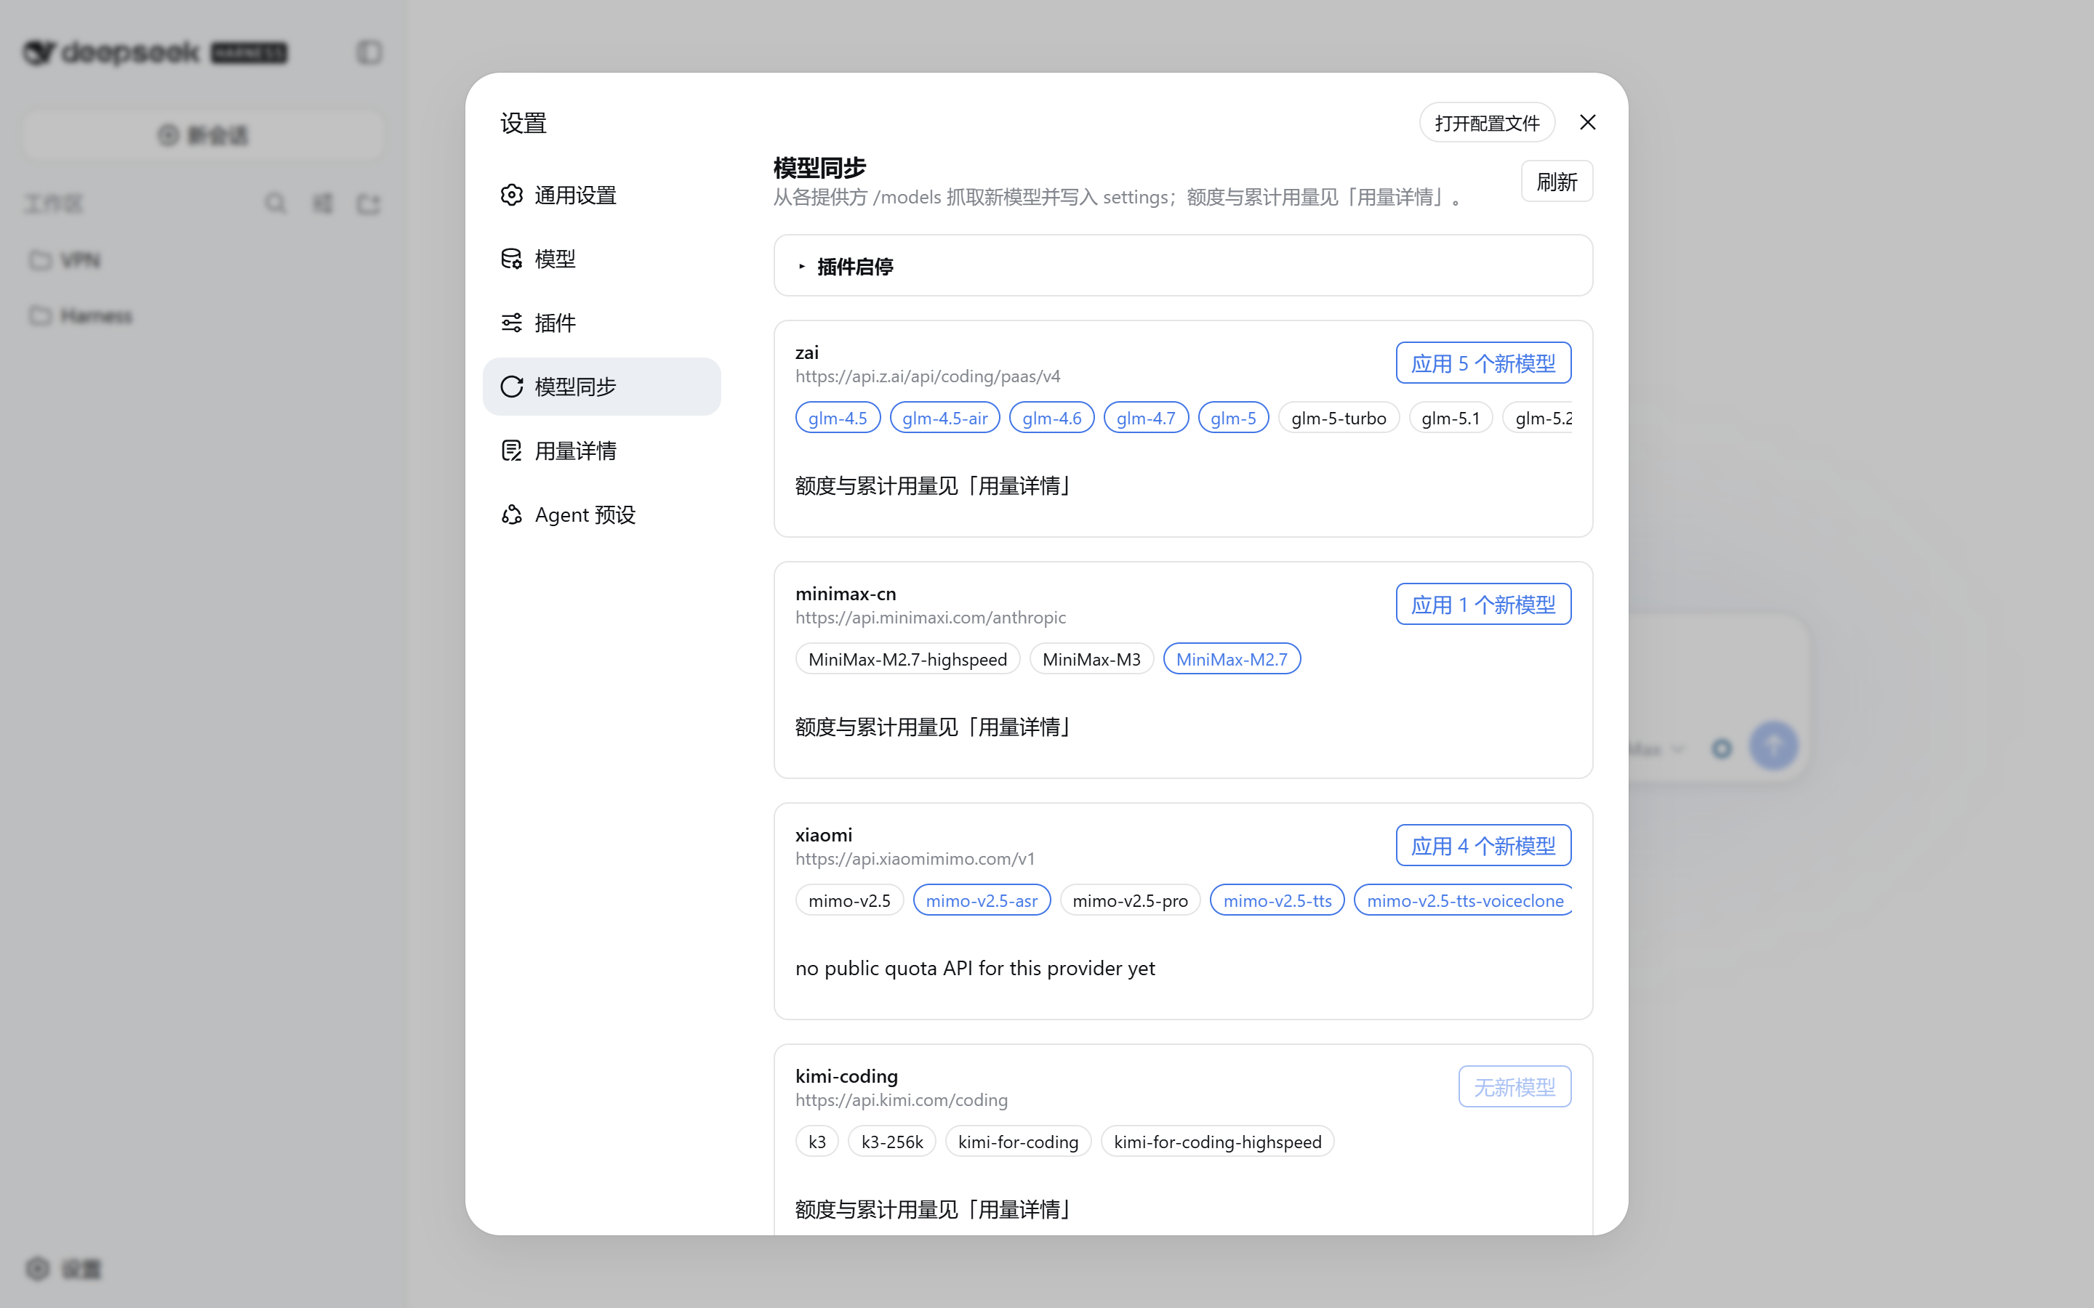Select the mimo-v2.5 chip
2094x1308 pixels.
pos(849,900)
